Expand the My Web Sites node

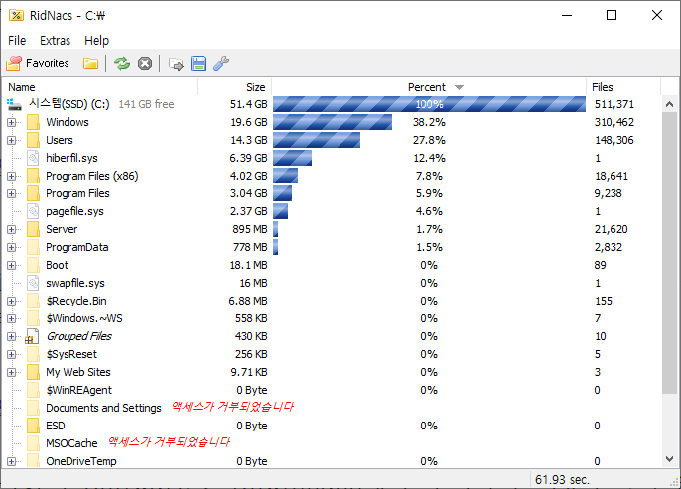(11, 372)
